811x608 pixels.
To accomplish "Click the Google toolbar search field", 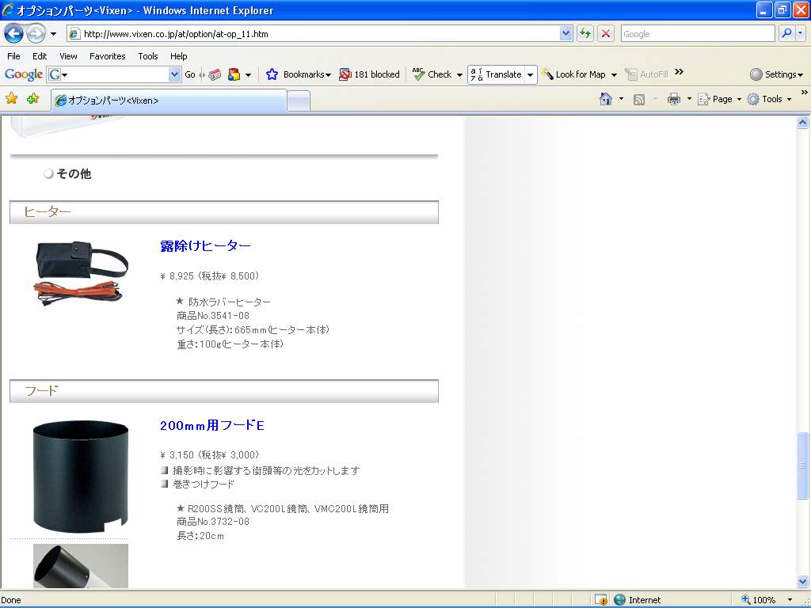I will [114, 74].
